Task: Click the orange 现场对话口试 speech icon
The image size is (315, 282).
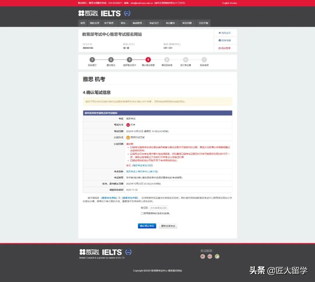Action: 127,137
